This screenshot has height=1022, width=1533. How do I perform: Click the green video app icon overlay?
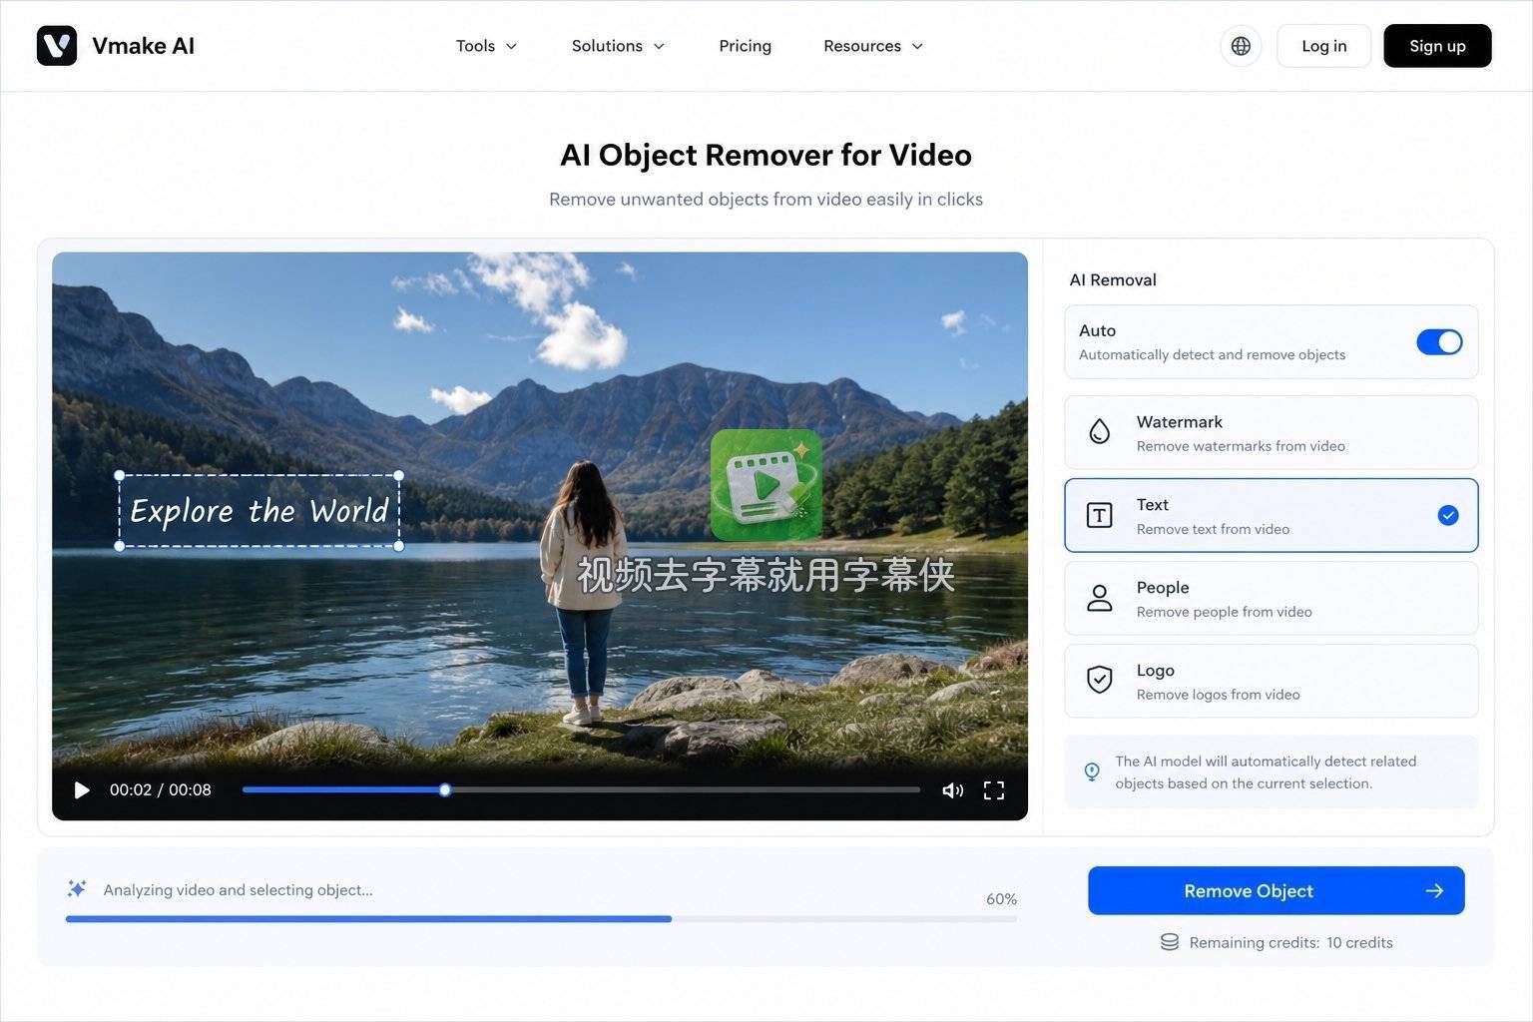(766, 485)
